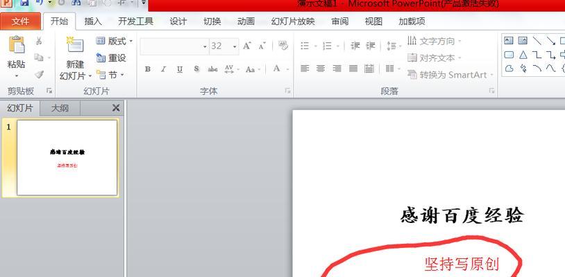Select the cloud freeform shape
Image resolution: width=565 pixels, height=277 pixels.
[x=509, y=69]
